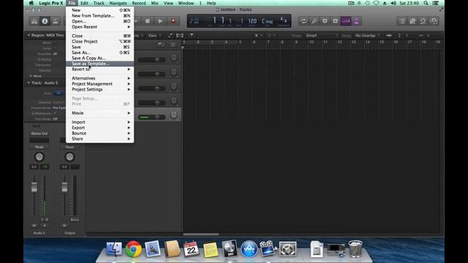The image size is (468, 263).
Task: Open the Snap Smart dropdown
Action: click(322, 36)
